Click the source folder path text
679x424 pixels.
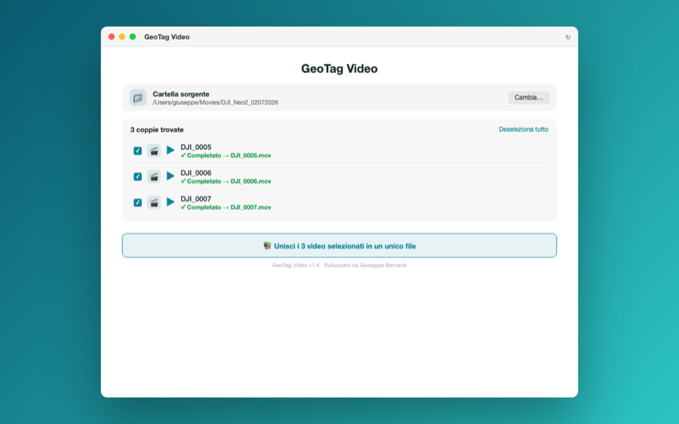215,103
